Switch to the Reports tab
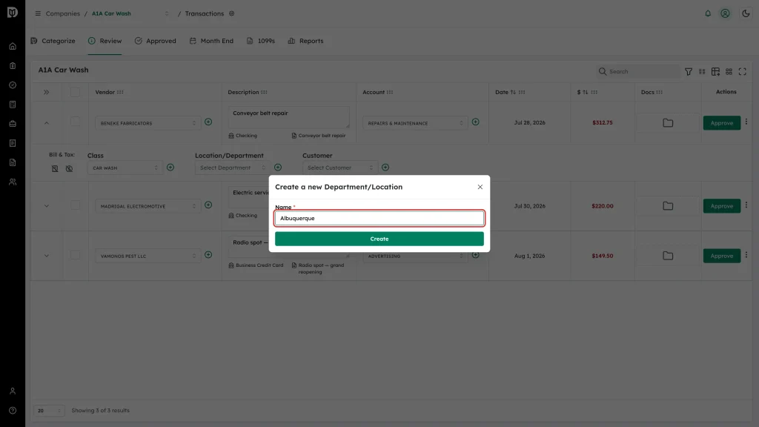The height and width of the screenshot is (427, 759). point(305,41)
